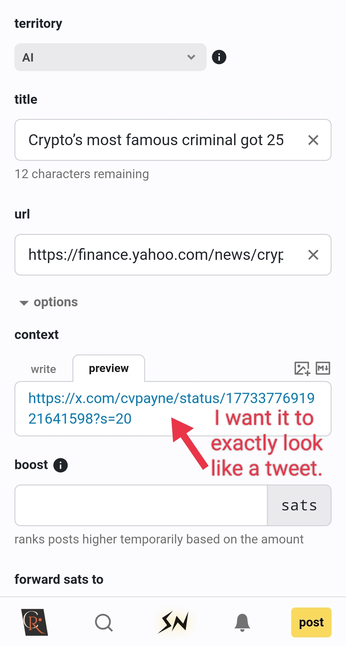
Task: Click the add image icon
Action: pos(302,369)
